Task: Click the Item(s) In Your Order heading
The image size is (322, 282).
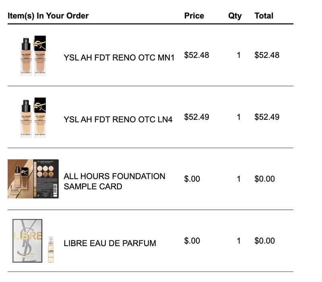Action: (48, 16)
